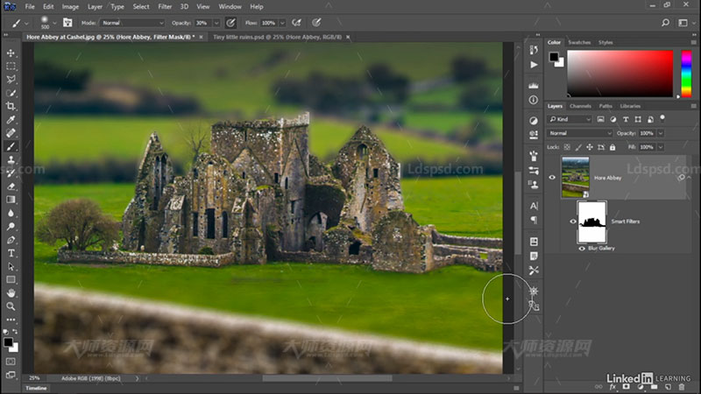Select the Zoom tool
The width and height of the screenshot is (701, 394).
(x=11, y=306)
